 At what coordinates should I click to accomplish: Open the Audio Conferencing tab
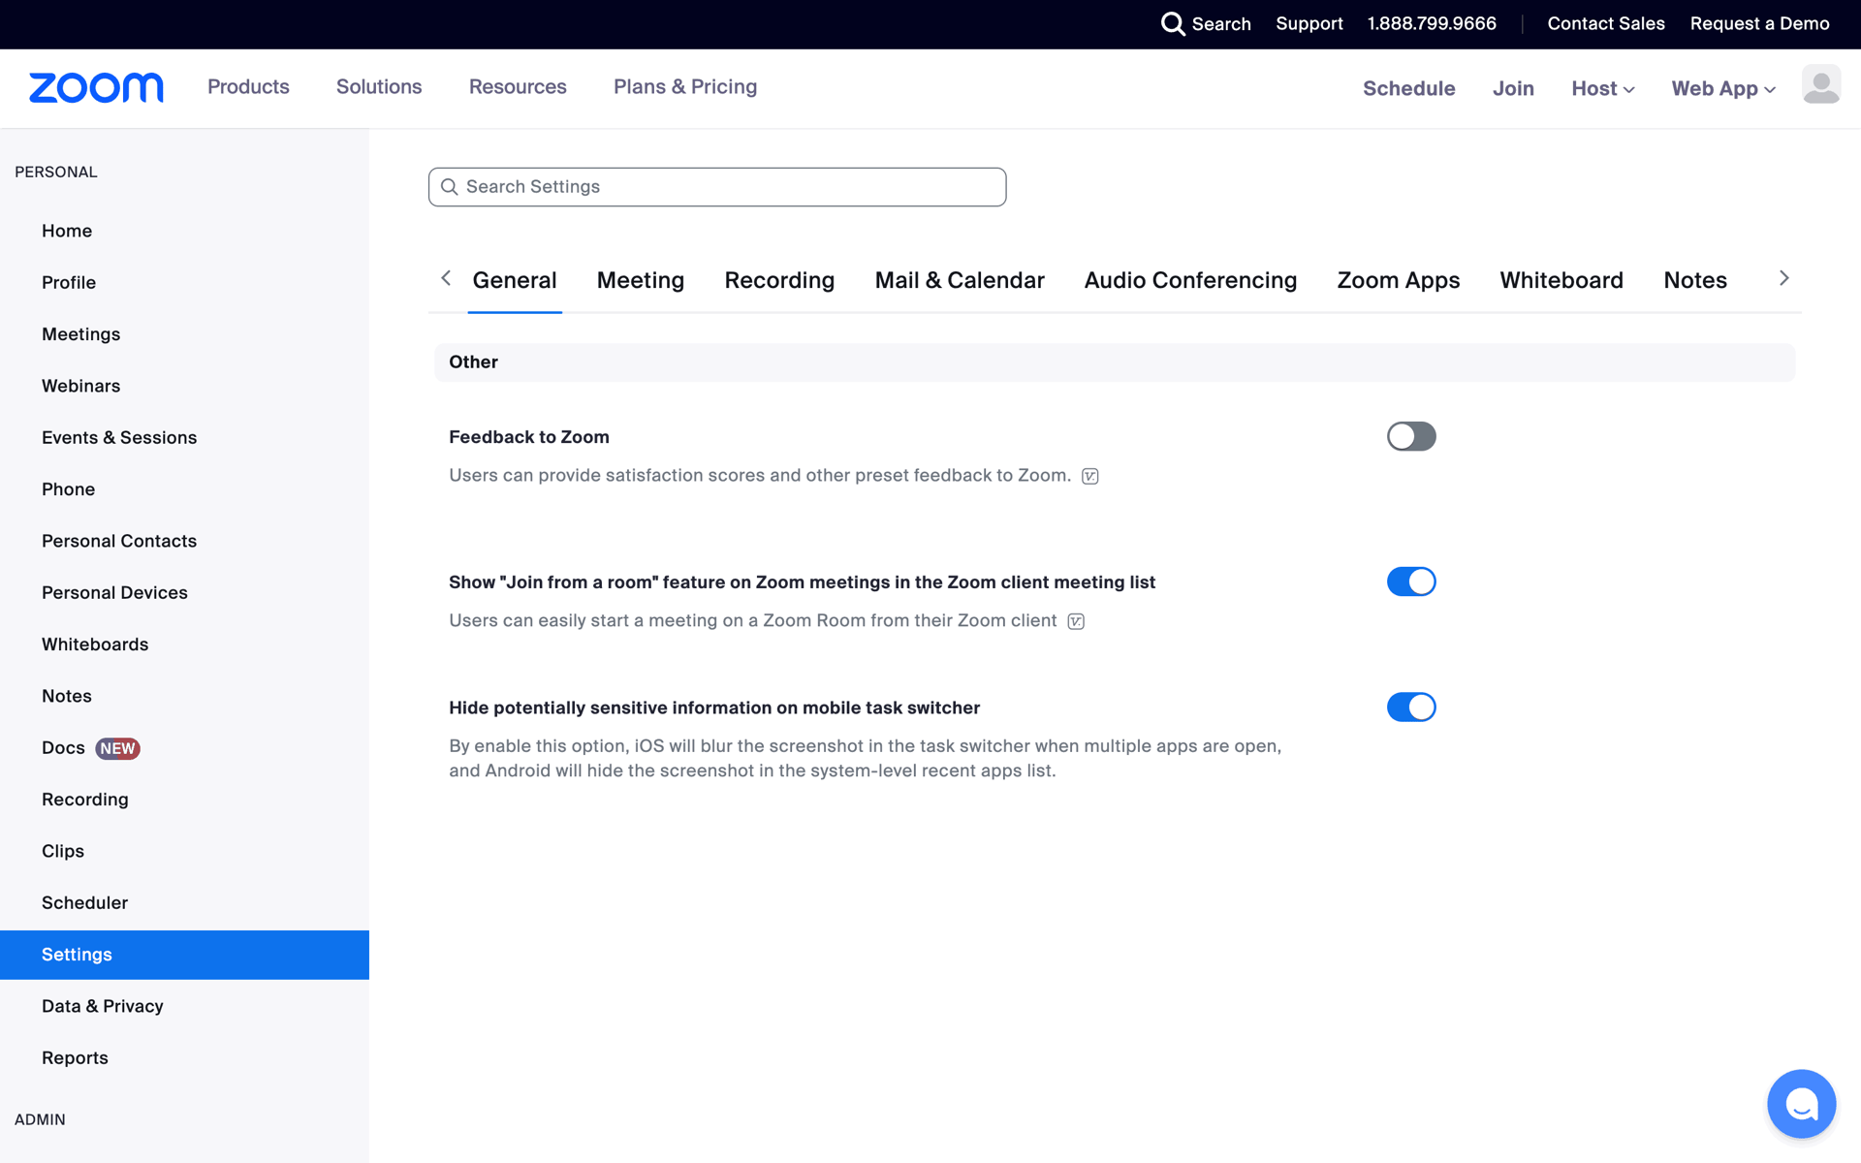point(1190,280)
